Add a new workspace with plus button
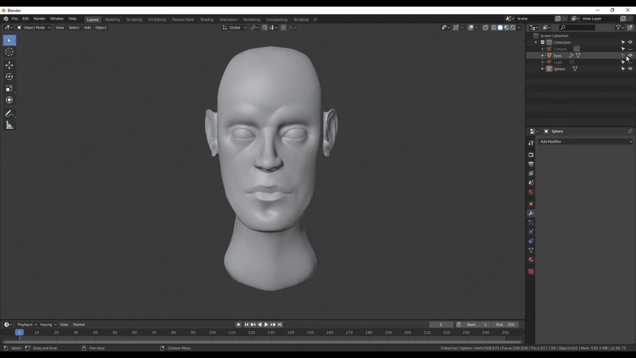The height and width of the screenshot is (358, 636). click(315, 19)
